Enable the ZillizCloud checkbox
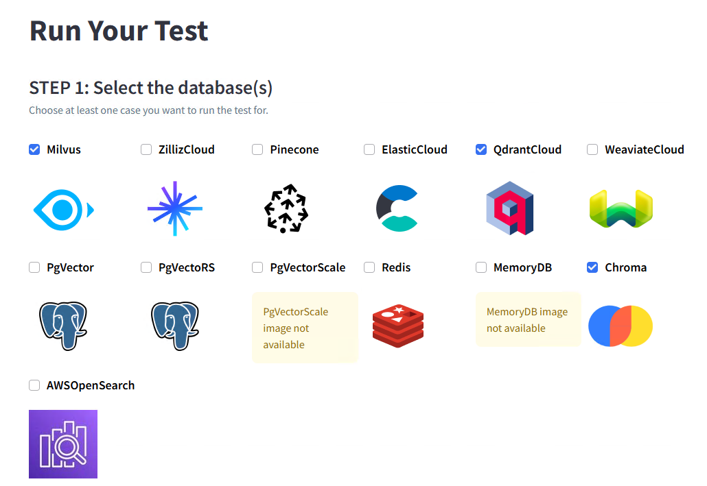This screenshot has width=707, height=486. (146, 149)
